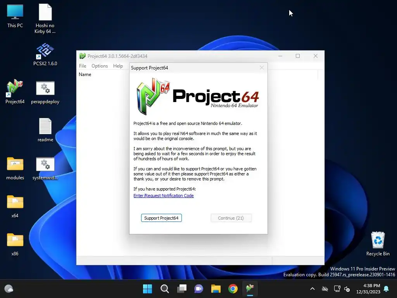Click the network tray icon
This screenshot has height=298, width=397.
[337, 289]
